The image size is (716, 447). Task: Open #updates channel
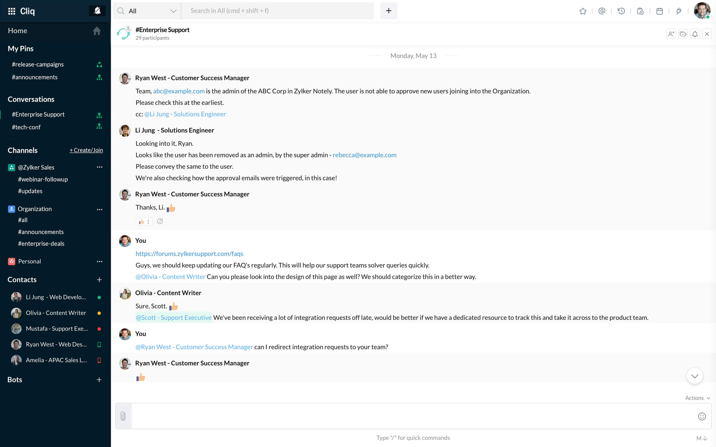(x=30, y=191)
